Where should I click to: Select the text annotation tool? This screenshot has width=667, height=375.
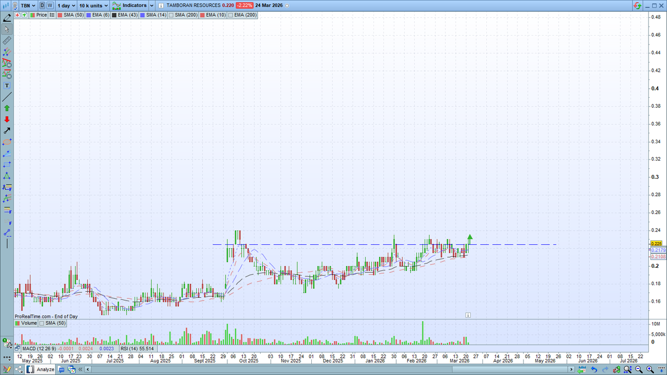tap(7, 86)
